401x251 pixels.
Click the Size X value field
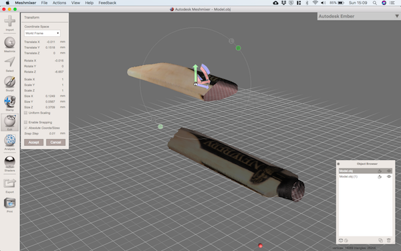coord(50,96)
